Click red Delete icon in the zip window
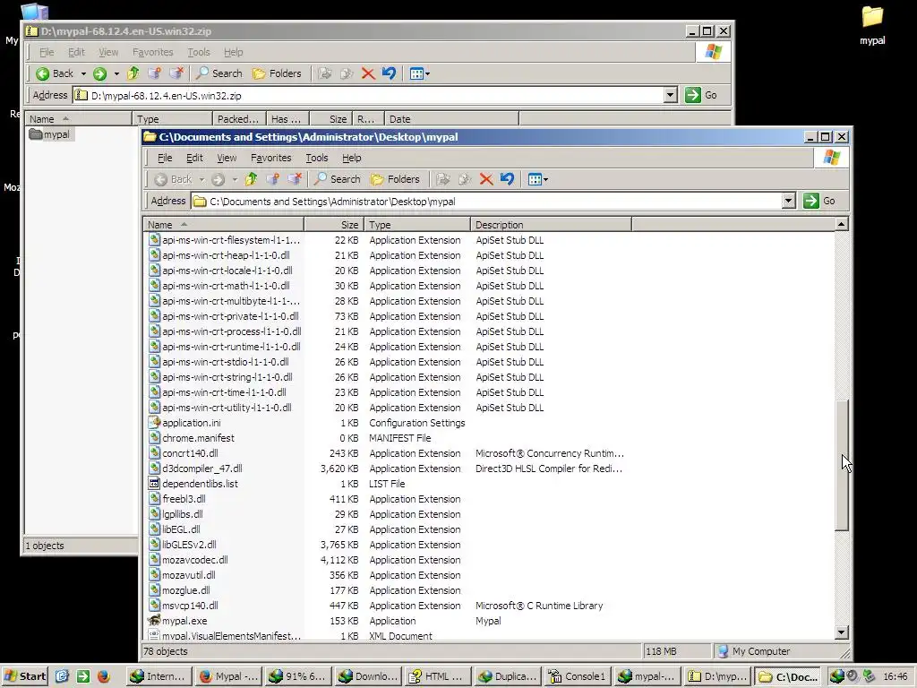 [x=368, y=73]
